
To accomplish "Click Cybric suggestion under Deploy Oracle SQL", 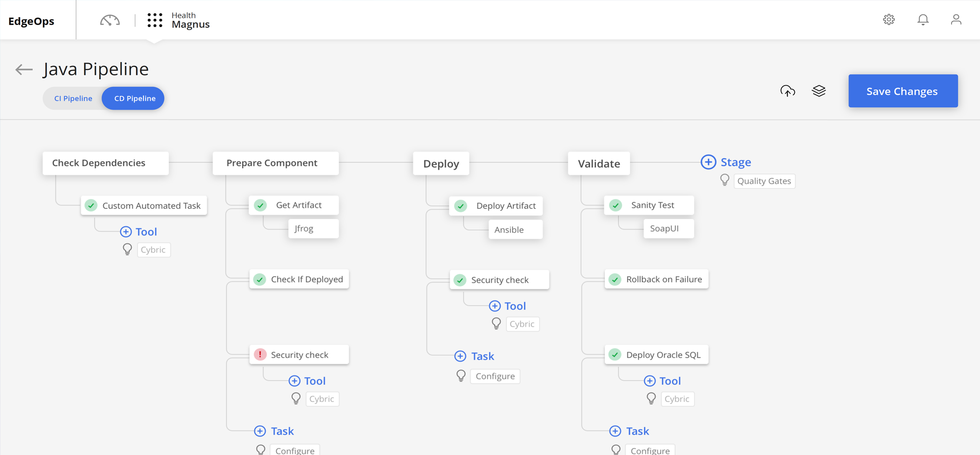I will pos(678,399).
